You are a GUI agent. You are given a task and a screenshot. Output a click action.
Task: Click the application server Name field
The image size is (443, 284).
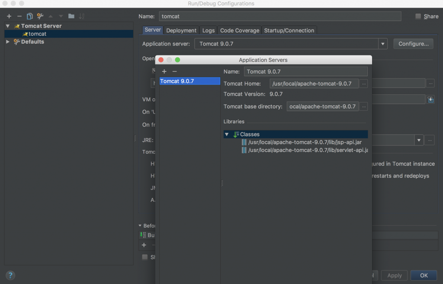pyautogui.click(x=305, y=71)
